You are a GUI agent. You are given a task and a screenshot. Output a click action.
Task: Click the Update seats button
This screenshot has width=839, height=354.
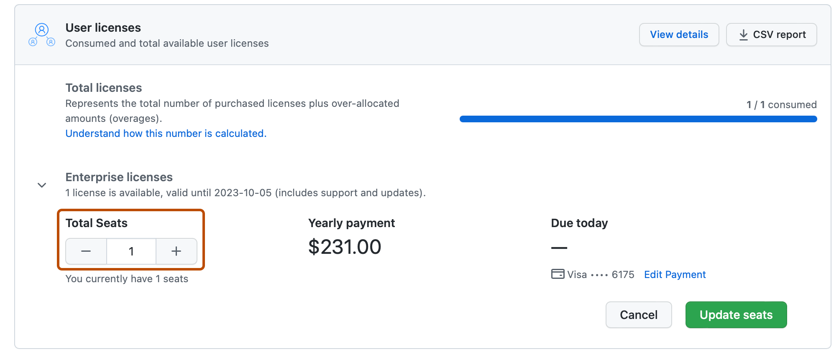tap(736, 315)
